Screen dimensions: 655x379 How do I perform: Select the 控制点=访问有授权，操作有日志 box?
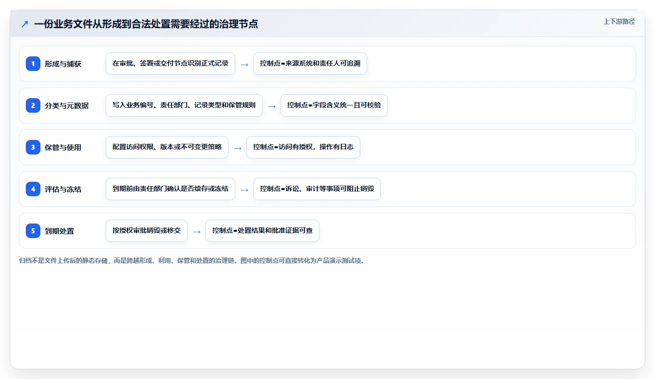[x=303, y=147]
